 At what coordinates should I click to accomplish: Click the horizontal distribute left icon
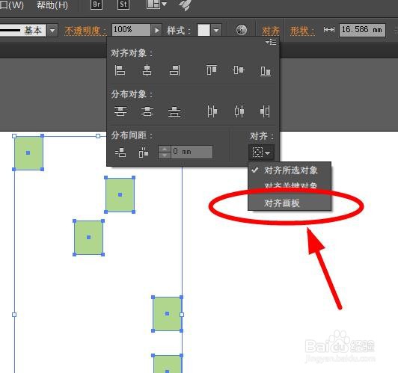point(212,111)
